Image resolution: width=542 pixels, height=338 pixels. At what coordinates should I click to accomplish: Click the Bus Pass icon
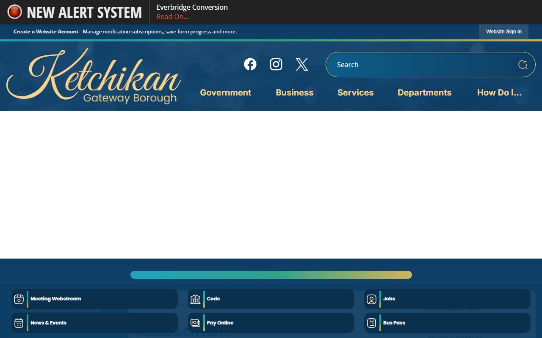(371, 323)
